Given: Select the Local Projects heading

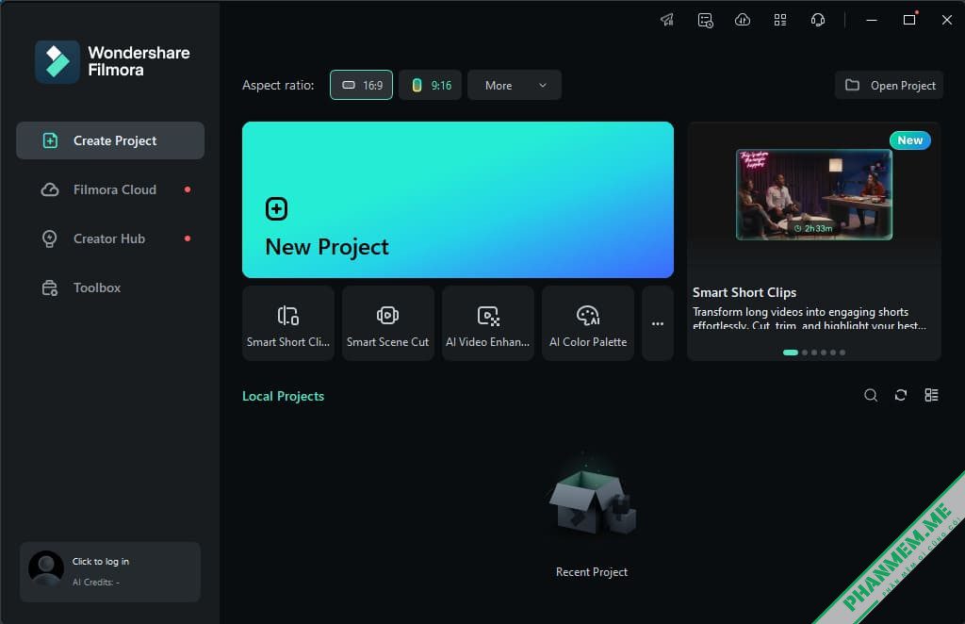Looking at the screenshot, I should (x=283, y=396).
